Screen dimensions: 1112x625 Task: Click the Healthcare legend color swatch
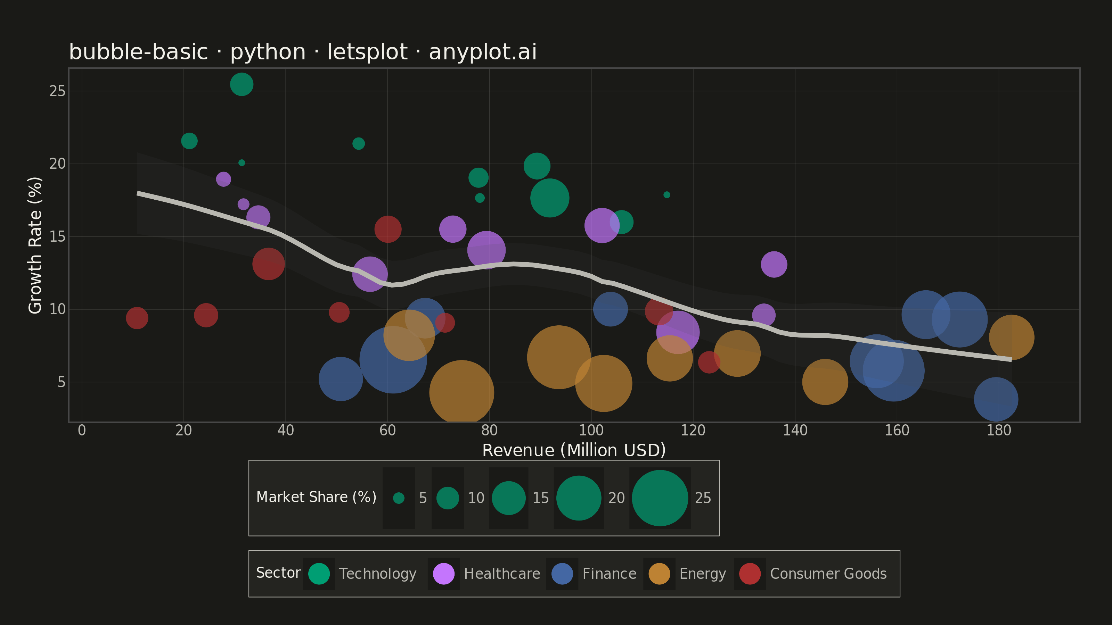click(x=444, y=574)
